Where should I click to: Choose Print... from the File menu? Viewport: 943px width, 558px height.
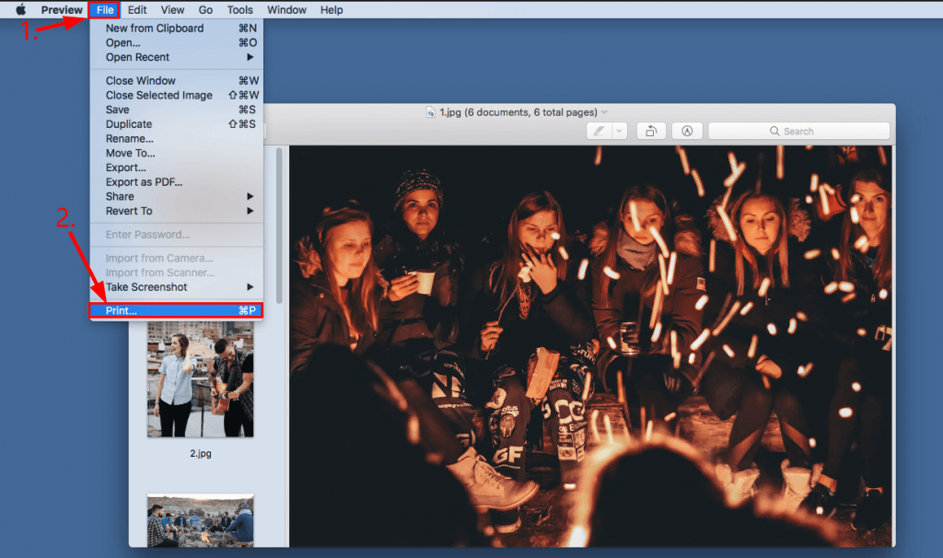(177, 310)
